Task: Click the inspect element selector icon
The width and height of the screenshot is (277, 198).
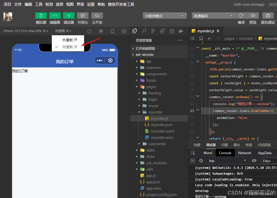Action: point(193,153)
